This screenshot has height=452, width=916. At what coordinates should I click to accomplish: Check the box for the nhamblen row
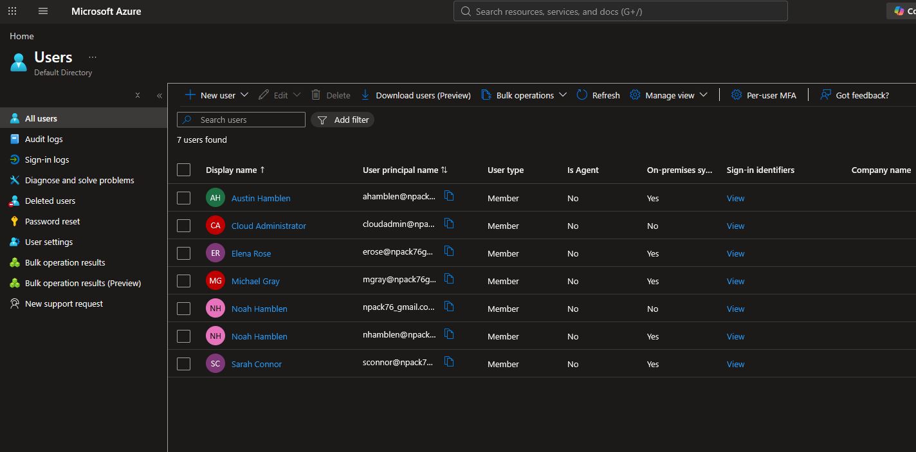(x=183, y=336)
